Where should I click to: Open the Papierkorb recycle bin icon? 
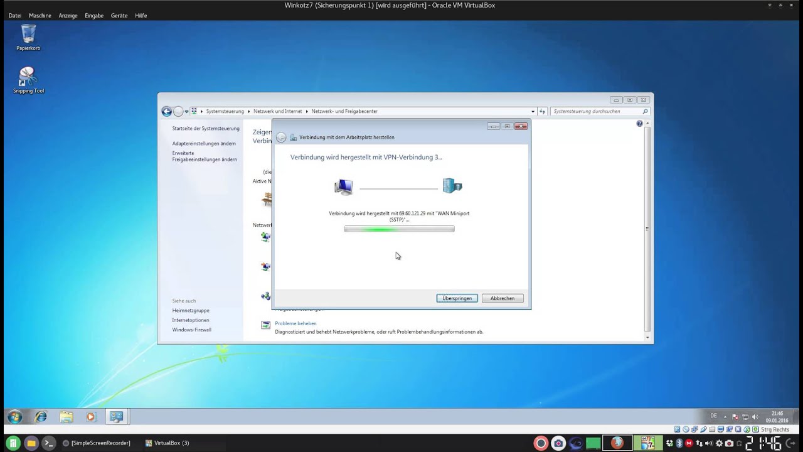coord(28,37)
